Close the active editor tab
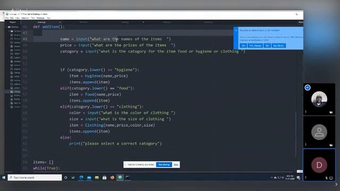This screenshot has height=191, width=340. tap(60, 22)
